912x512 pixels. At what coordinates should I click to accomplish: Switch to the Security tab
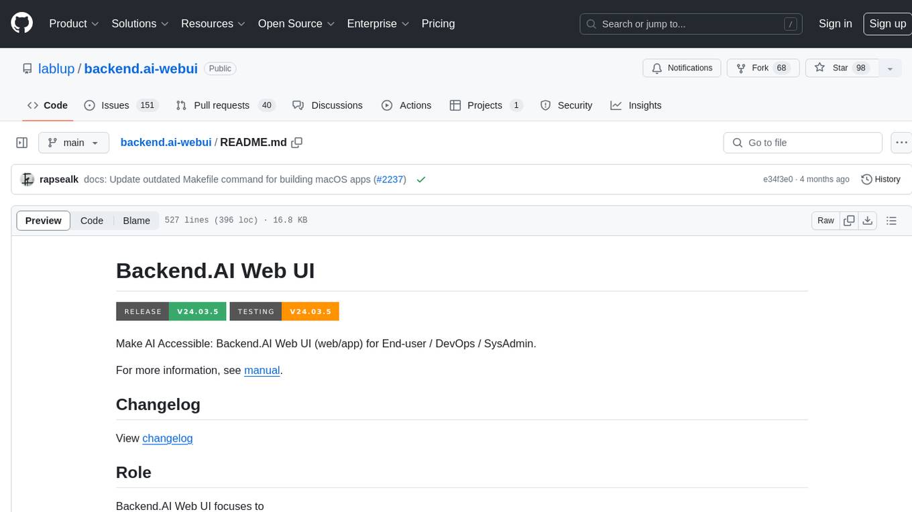click(x=567, y=105)
